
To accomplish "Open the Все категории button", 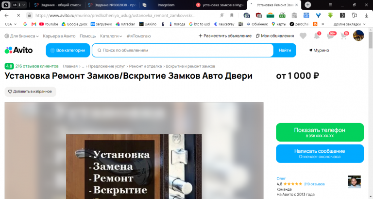I will [x=68, y=50].
